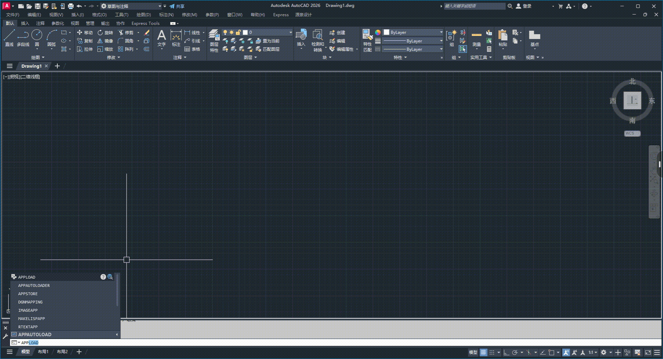Switch to the Express Tools ribbon tab
663x359 pixels.
145,23
